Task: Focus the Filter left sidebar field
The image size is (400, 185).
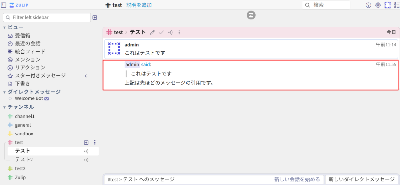Action: click(47, 17)
